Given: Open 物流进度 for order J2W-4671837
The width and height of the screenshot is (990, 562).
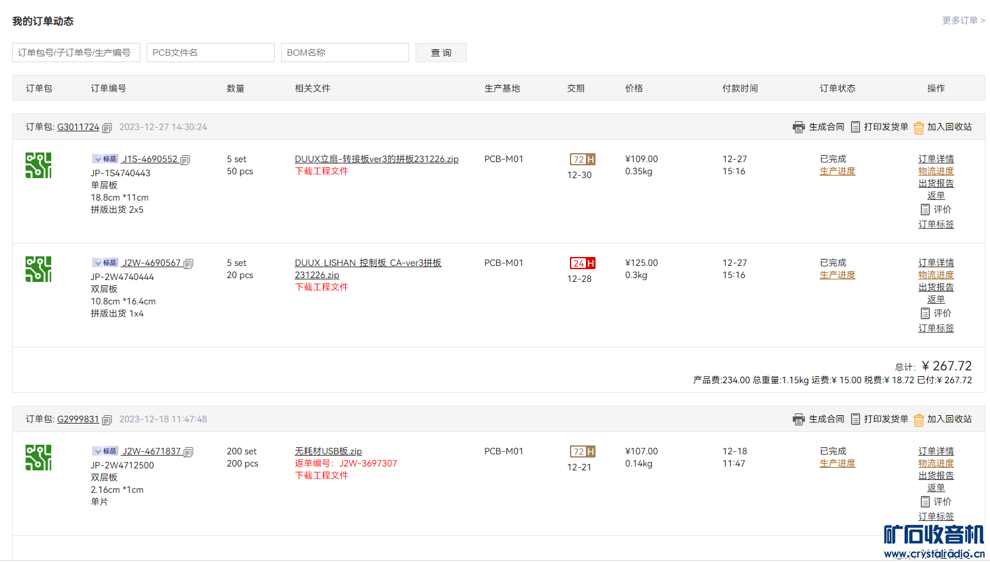Looking at the screenshot, I should tap(936, 463).
